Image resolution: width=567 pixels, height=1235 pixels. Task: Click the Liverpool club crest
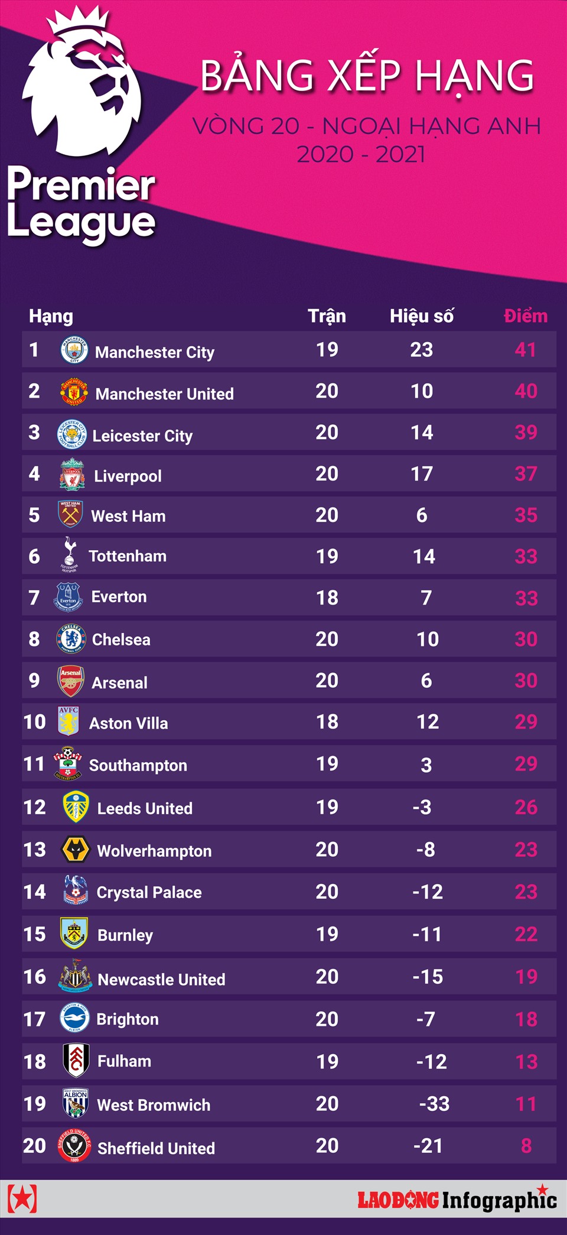coord(72,474)
